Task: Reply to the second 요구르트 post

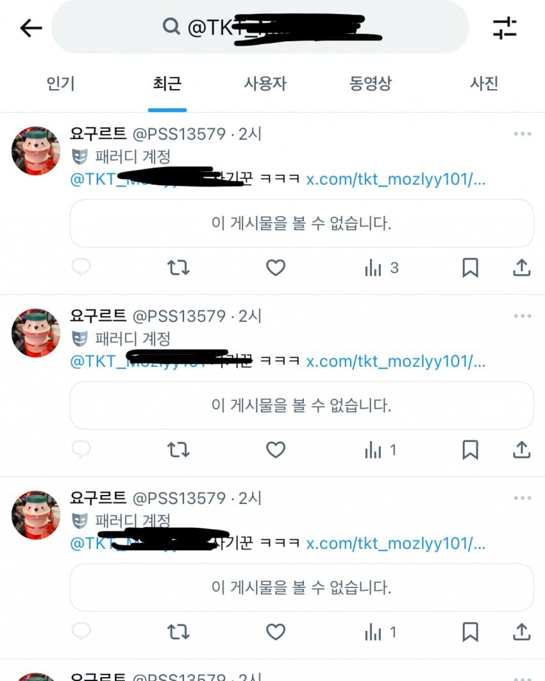Action: (x=81, y=449)
